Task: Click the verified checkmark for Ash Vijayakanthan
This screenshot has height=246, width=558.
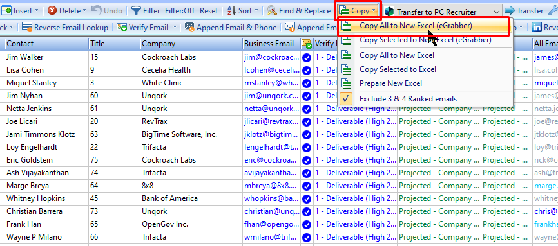Action: [x=307, y=173]
